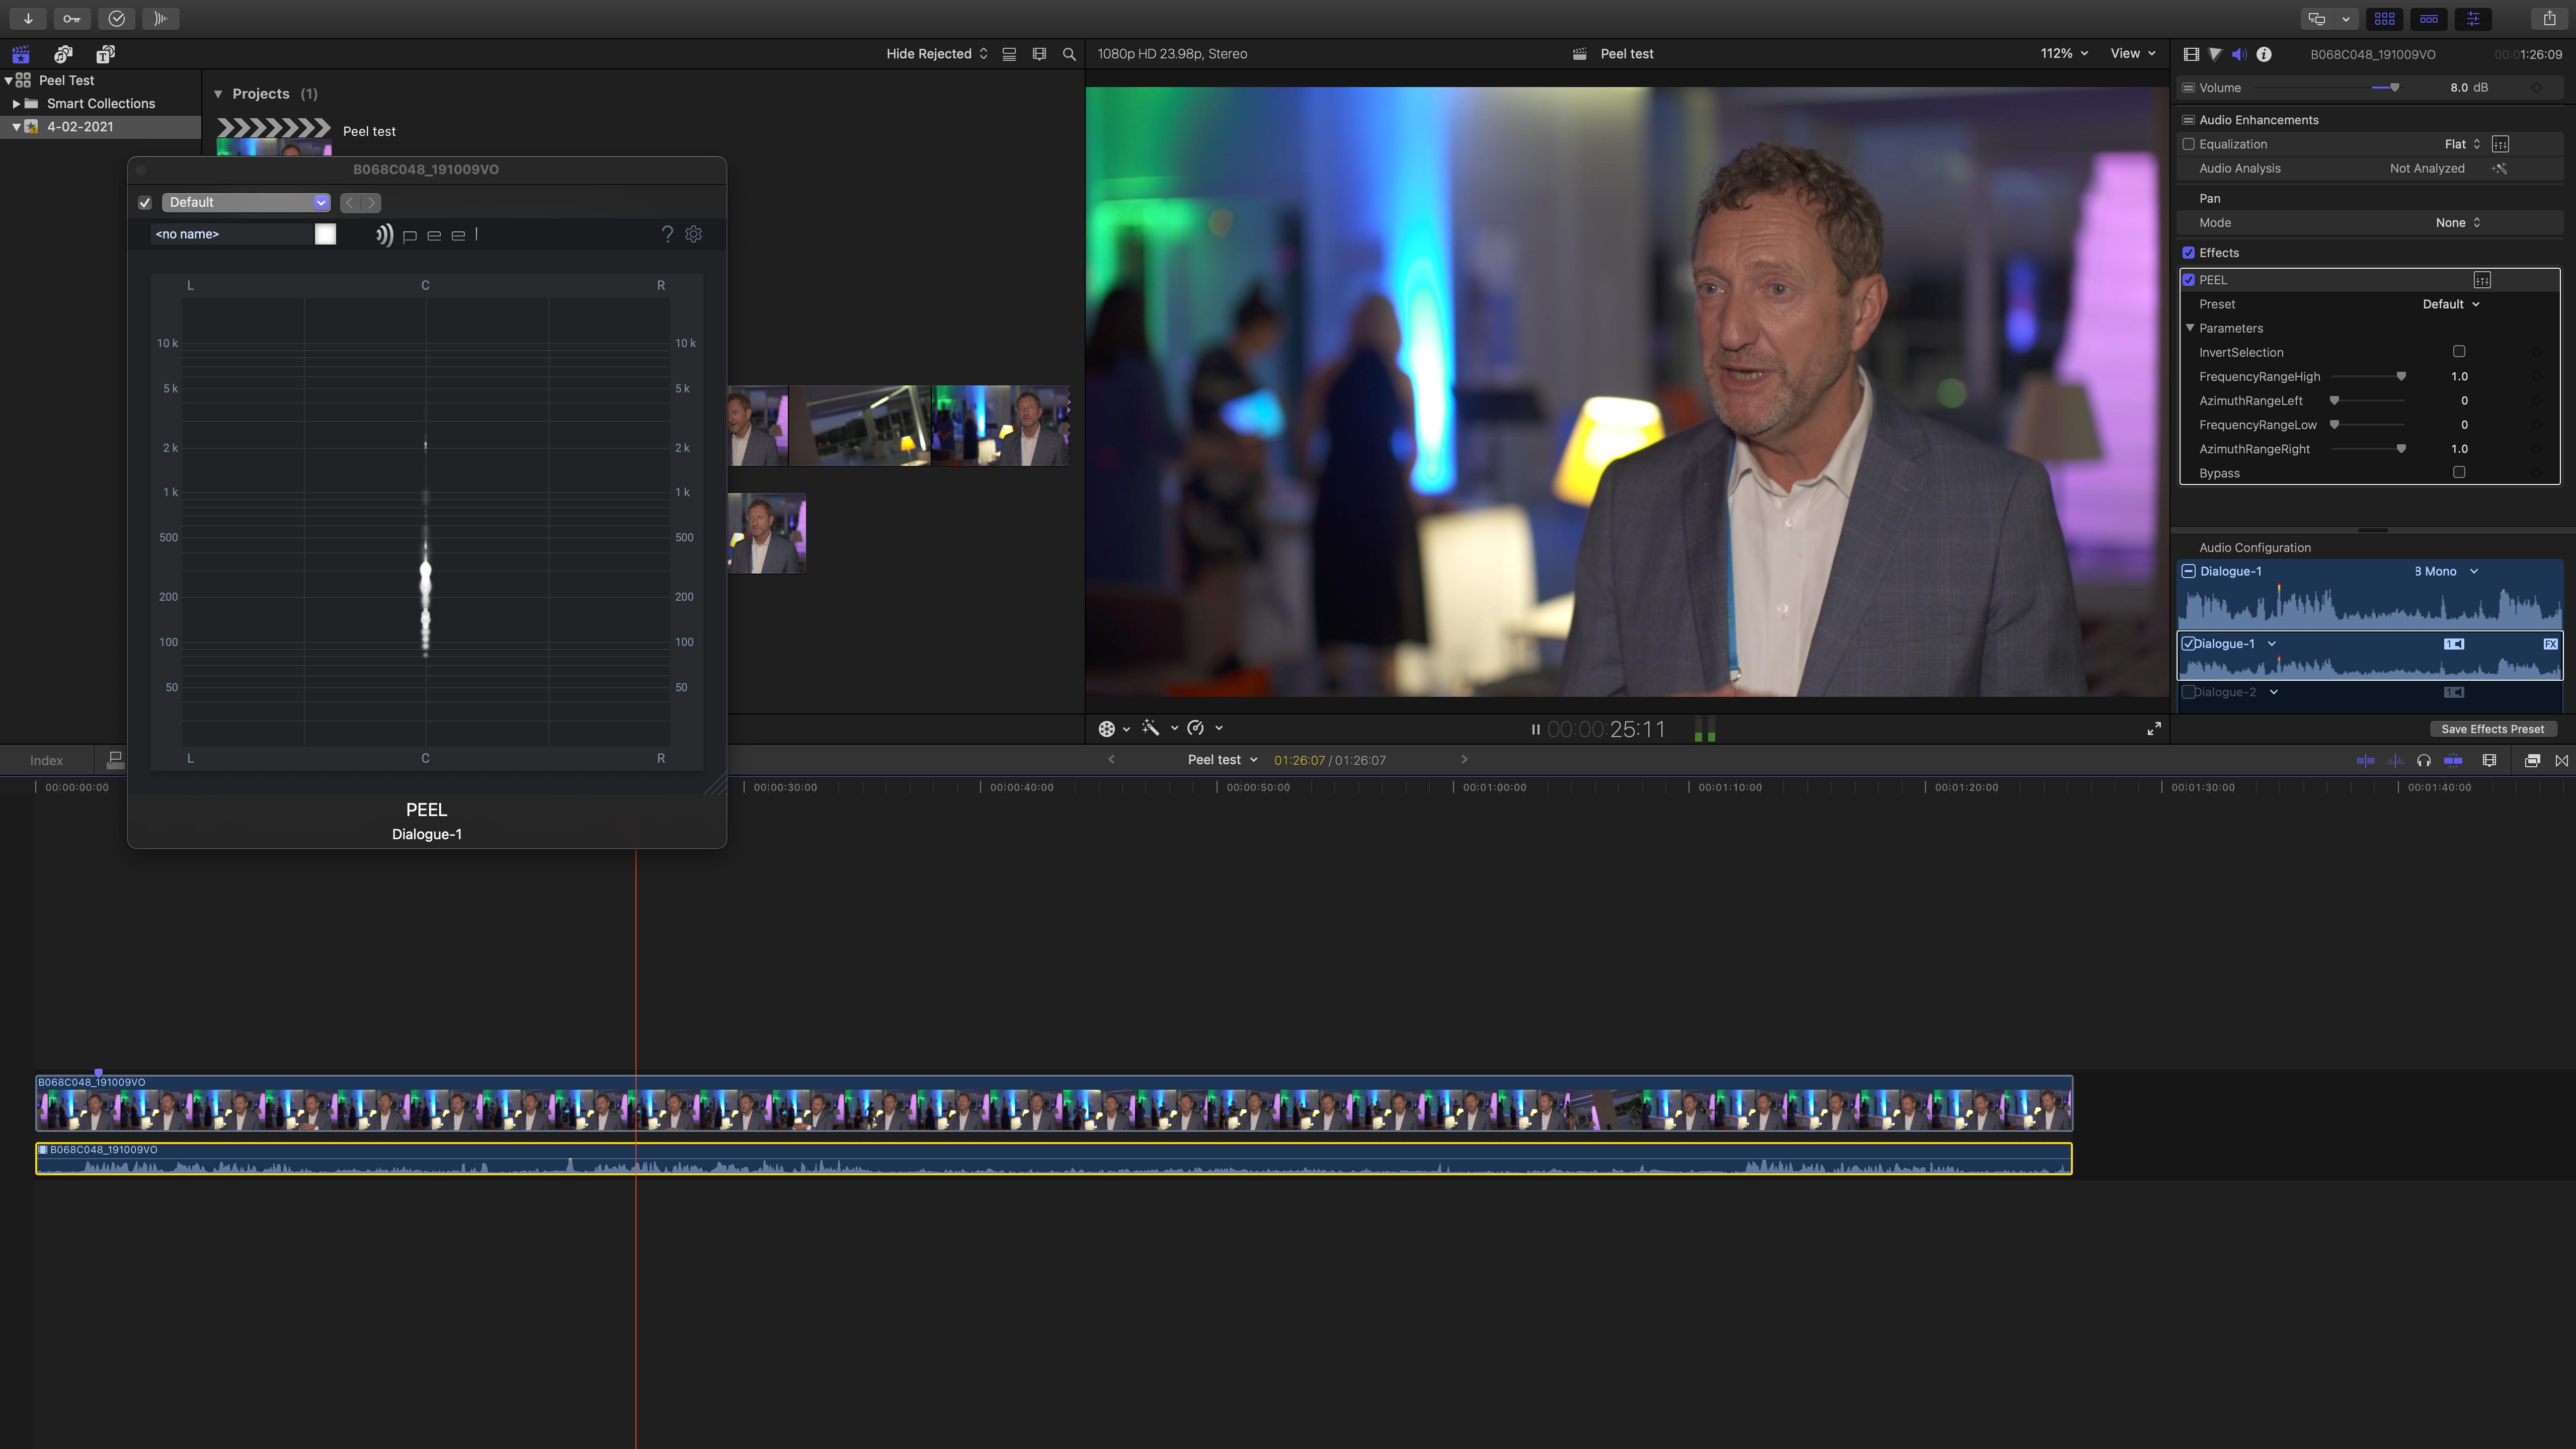Click the white color swatch in PEEL
This screenshot has height=1449, width=2576.
click(x=325, y=234)
